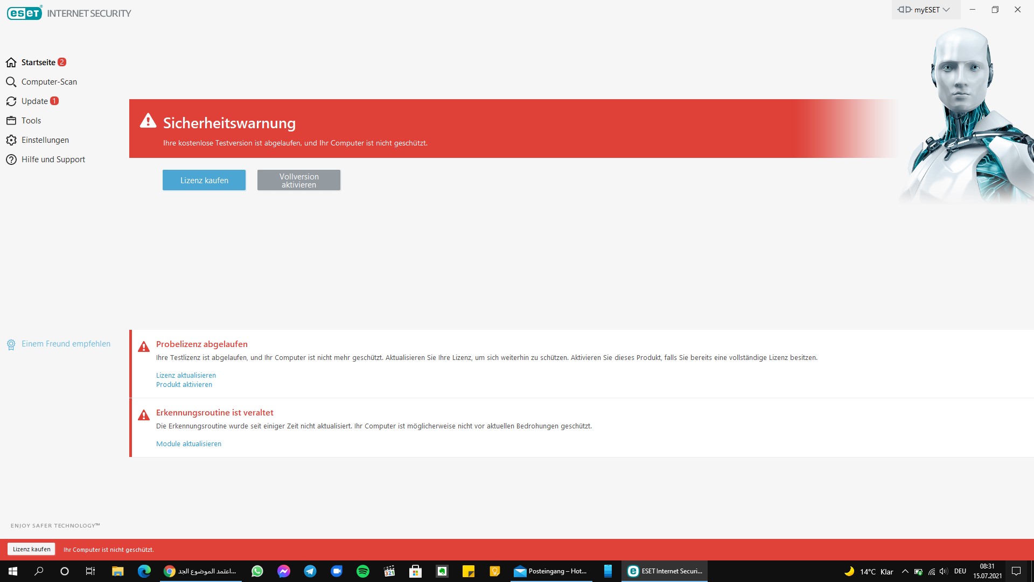Open File Explorer from the taskbar

pos(117,571)
